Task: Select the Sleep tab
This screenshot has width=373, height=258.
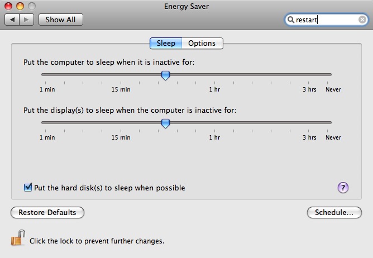Action: point(166,44)
